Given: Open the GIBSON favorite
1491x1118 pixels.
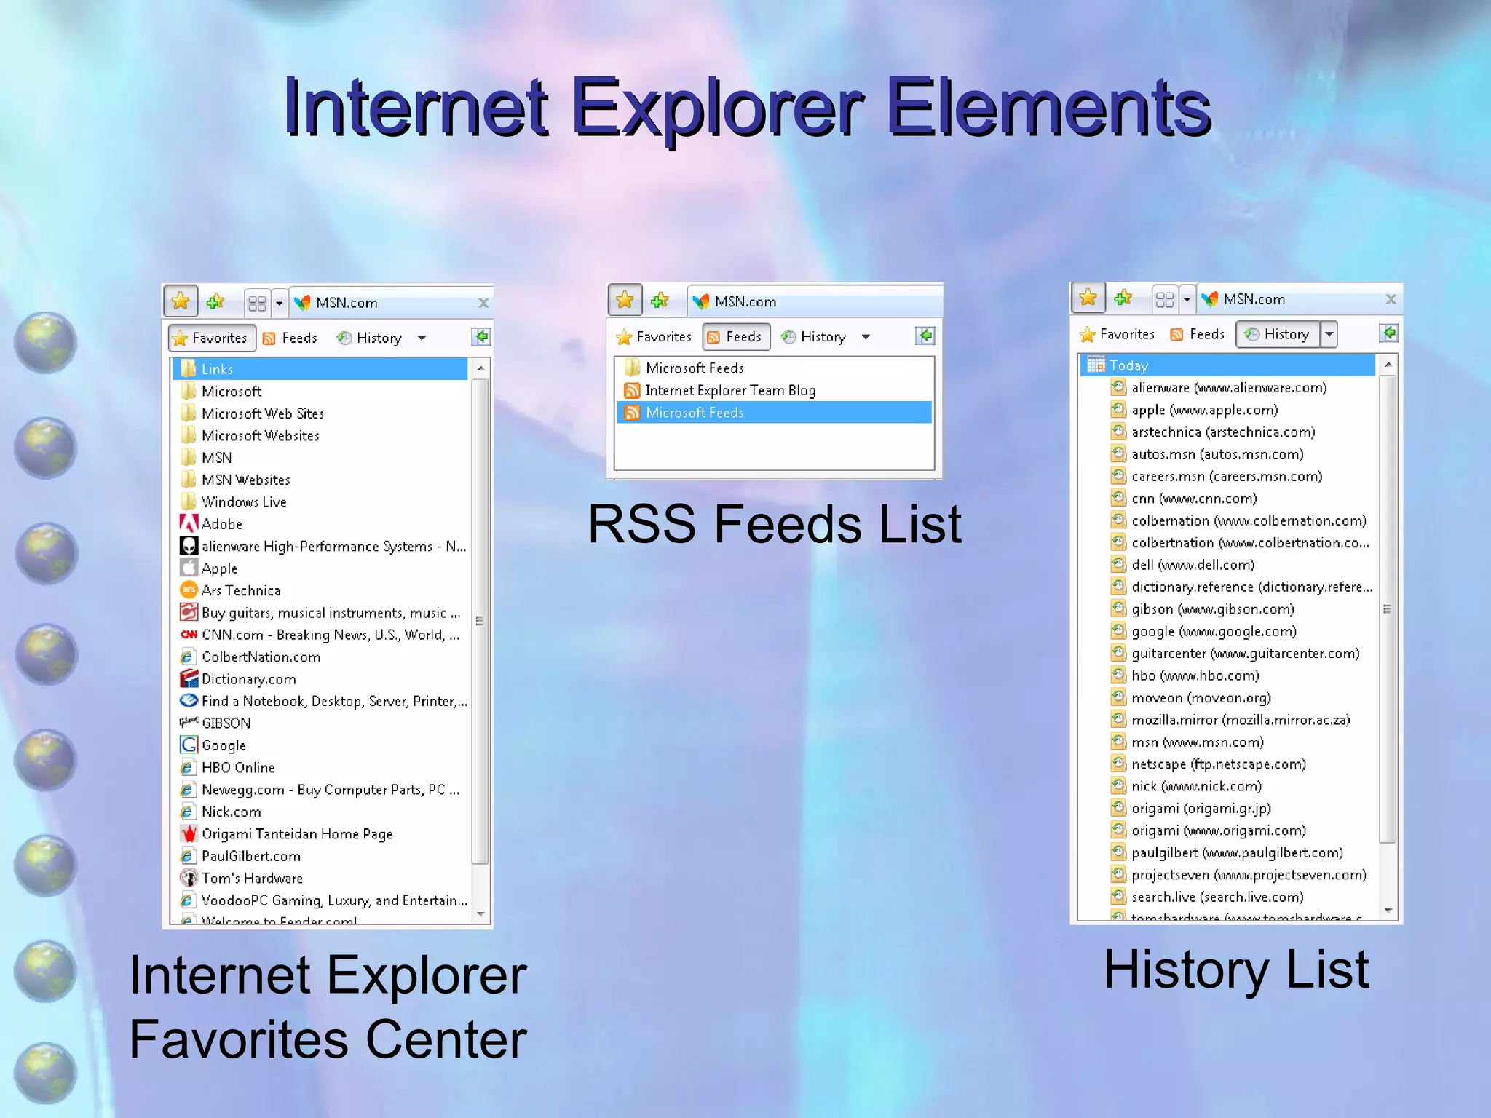Looking at the screenshot, I should (320, 723).
